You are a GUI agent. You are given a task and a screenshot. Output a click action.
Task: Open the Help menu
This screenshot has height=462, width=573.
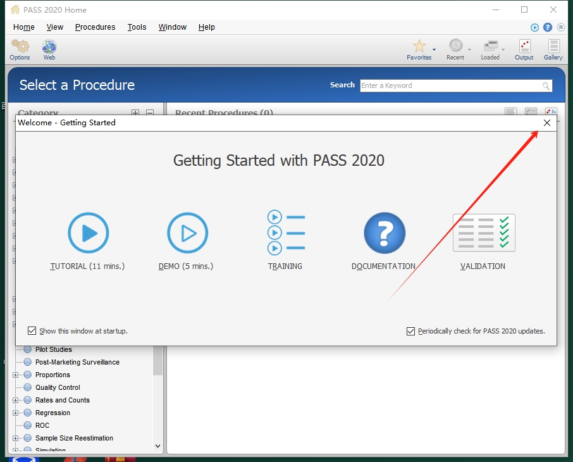(206, 27)
